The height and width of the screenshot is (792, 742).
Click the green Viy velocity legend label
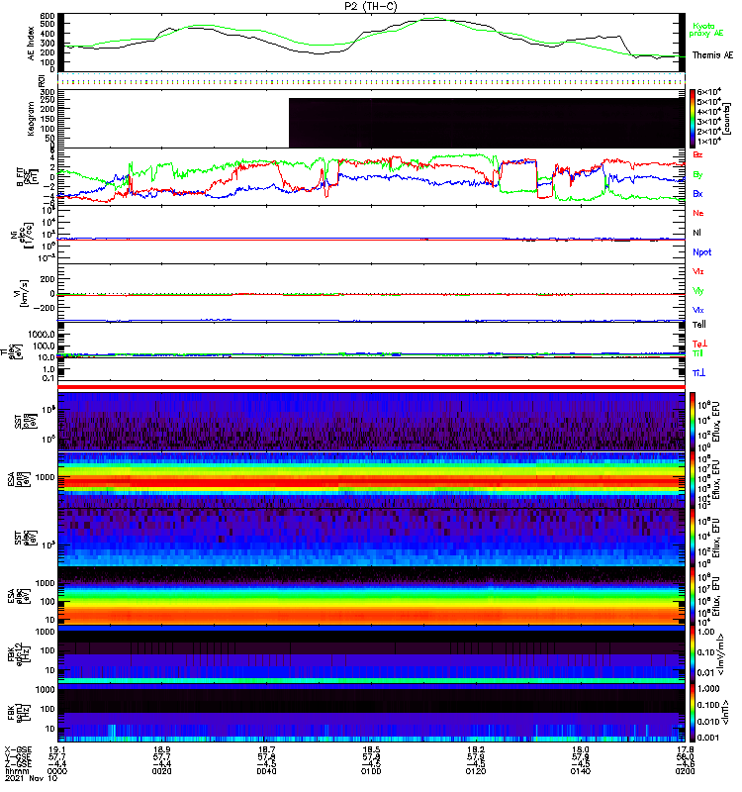pyautogui.click(x=697, y=291)
